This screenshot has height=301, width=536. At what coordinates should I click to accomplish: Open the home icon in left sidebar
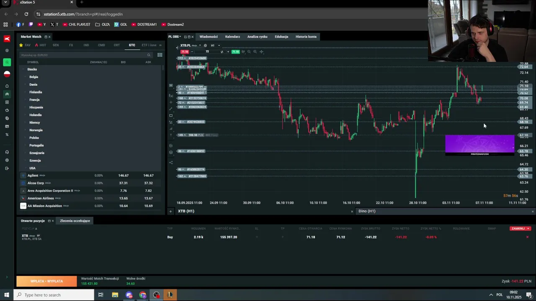pos(7,86)
